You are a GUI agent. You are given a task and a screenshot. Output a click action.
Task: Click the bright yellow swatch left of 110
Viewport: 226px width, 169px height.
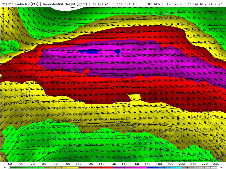[x=76, y=168]
